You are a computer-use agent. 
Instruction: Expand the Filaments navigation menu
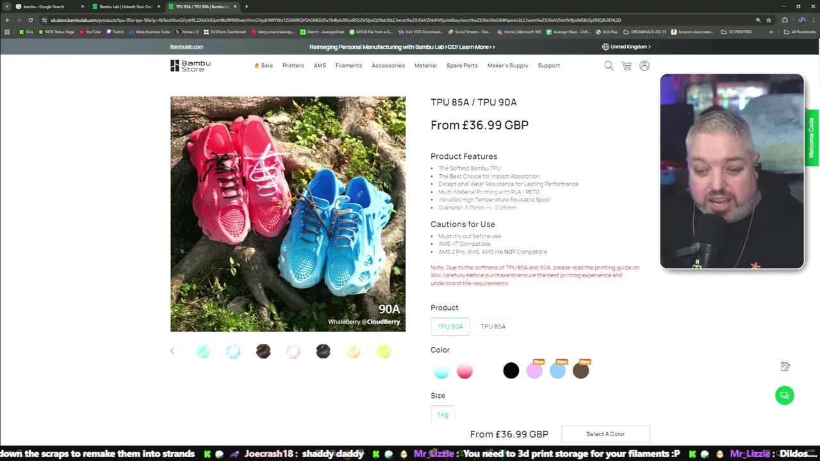click(348, 65)
